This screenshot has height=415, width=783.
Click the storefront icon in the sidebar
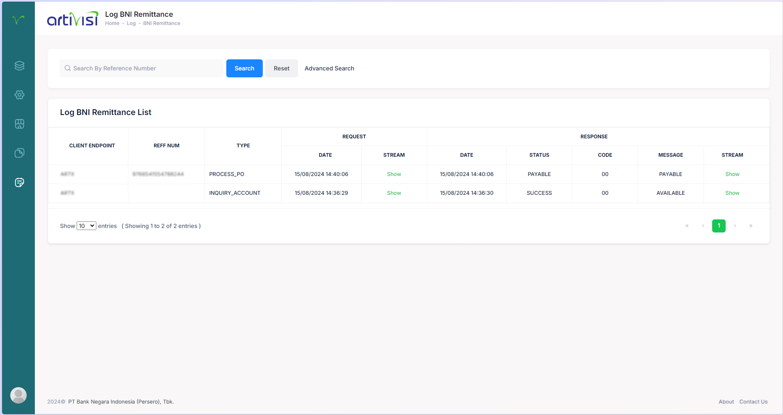(x=19, y=124)
